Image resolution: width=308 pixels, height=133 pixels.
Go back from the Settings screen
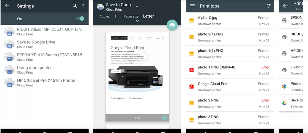pos(7,6)
